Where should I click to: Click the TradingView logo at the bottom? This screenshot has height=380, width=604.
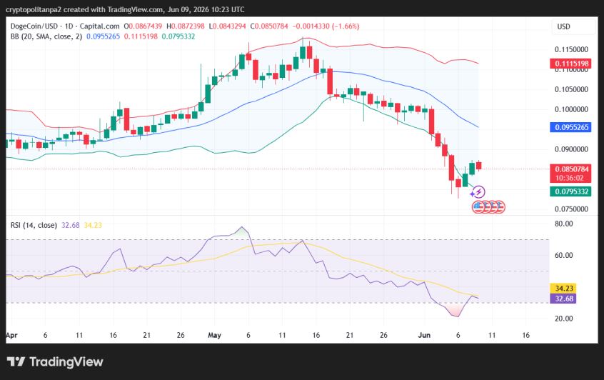(x=55, y=361)
